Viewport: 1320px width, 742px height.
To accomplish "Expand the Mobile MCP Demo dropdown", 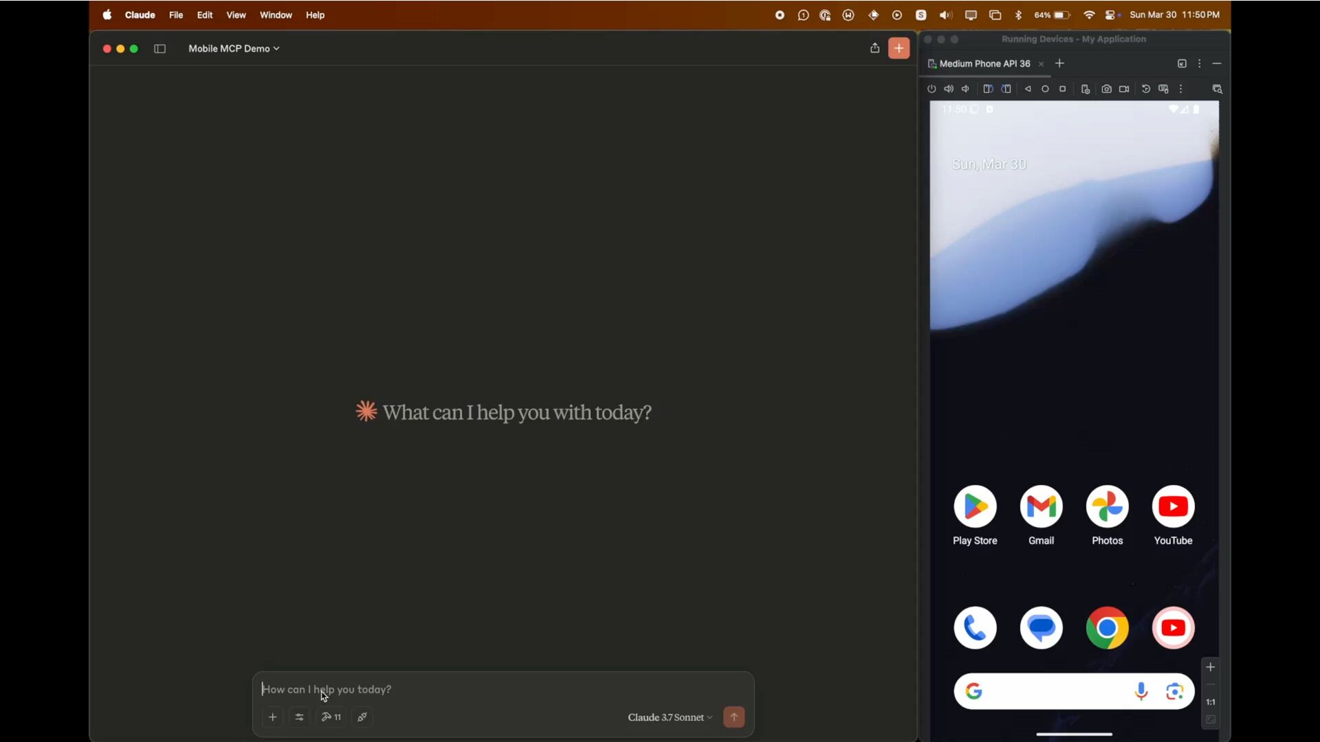I will pos(234,49).
